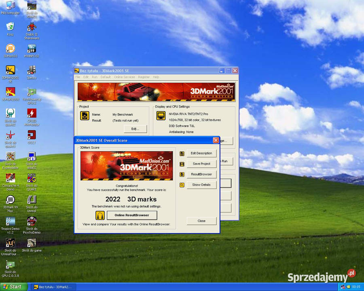Click the Online ResultBrowser button
Viewport: 364px width, 291px height.
(x=132, y=215)
